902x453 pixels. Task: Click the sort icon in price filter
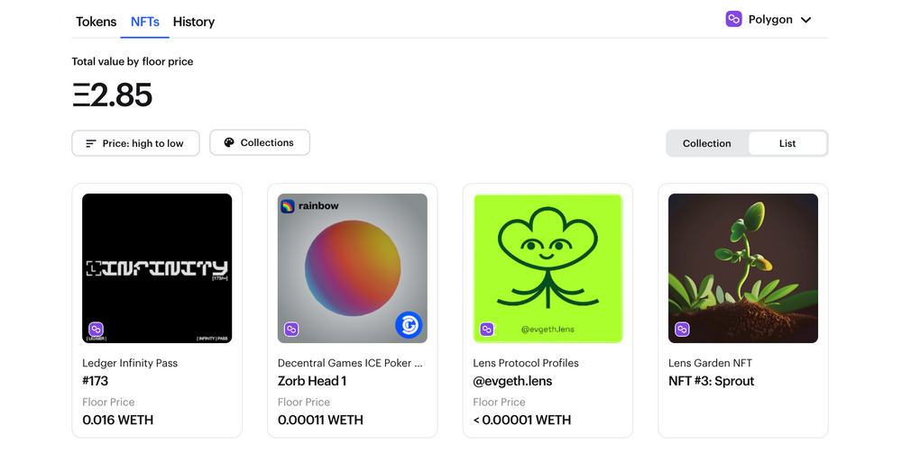click(x=91, y=143)
